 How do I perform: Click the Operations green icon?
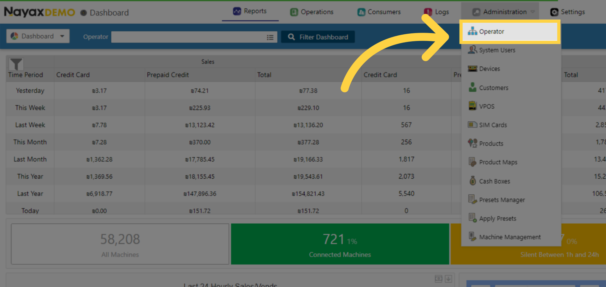294,12
